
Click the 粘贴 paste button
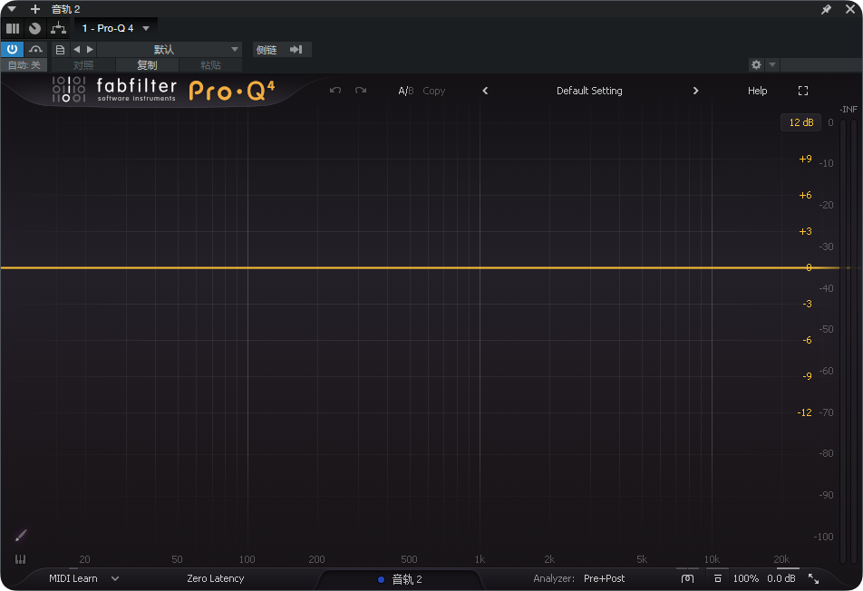click(x=210, y=65)
